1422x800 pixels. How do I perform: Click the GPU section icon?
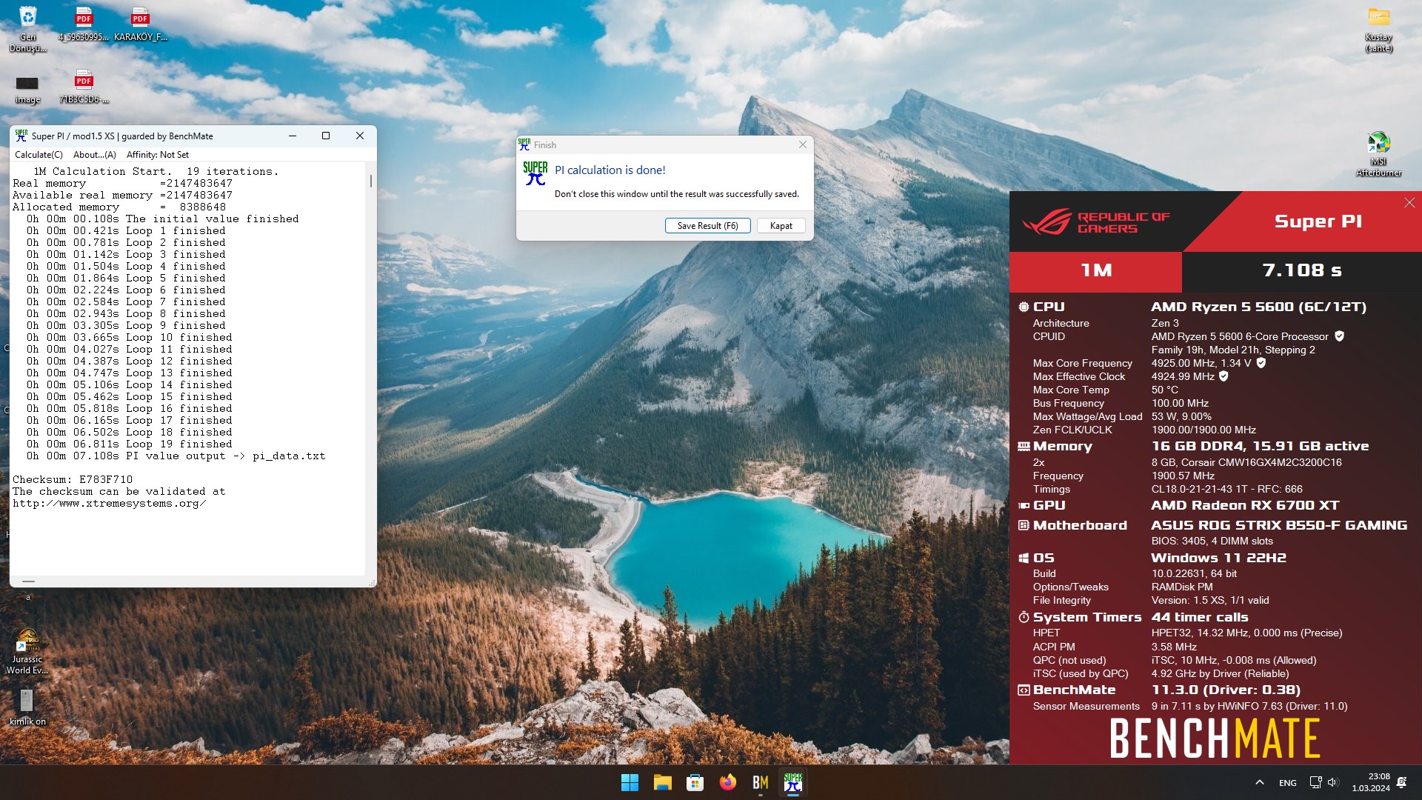pyautogui.click(x=1024, y=505)
